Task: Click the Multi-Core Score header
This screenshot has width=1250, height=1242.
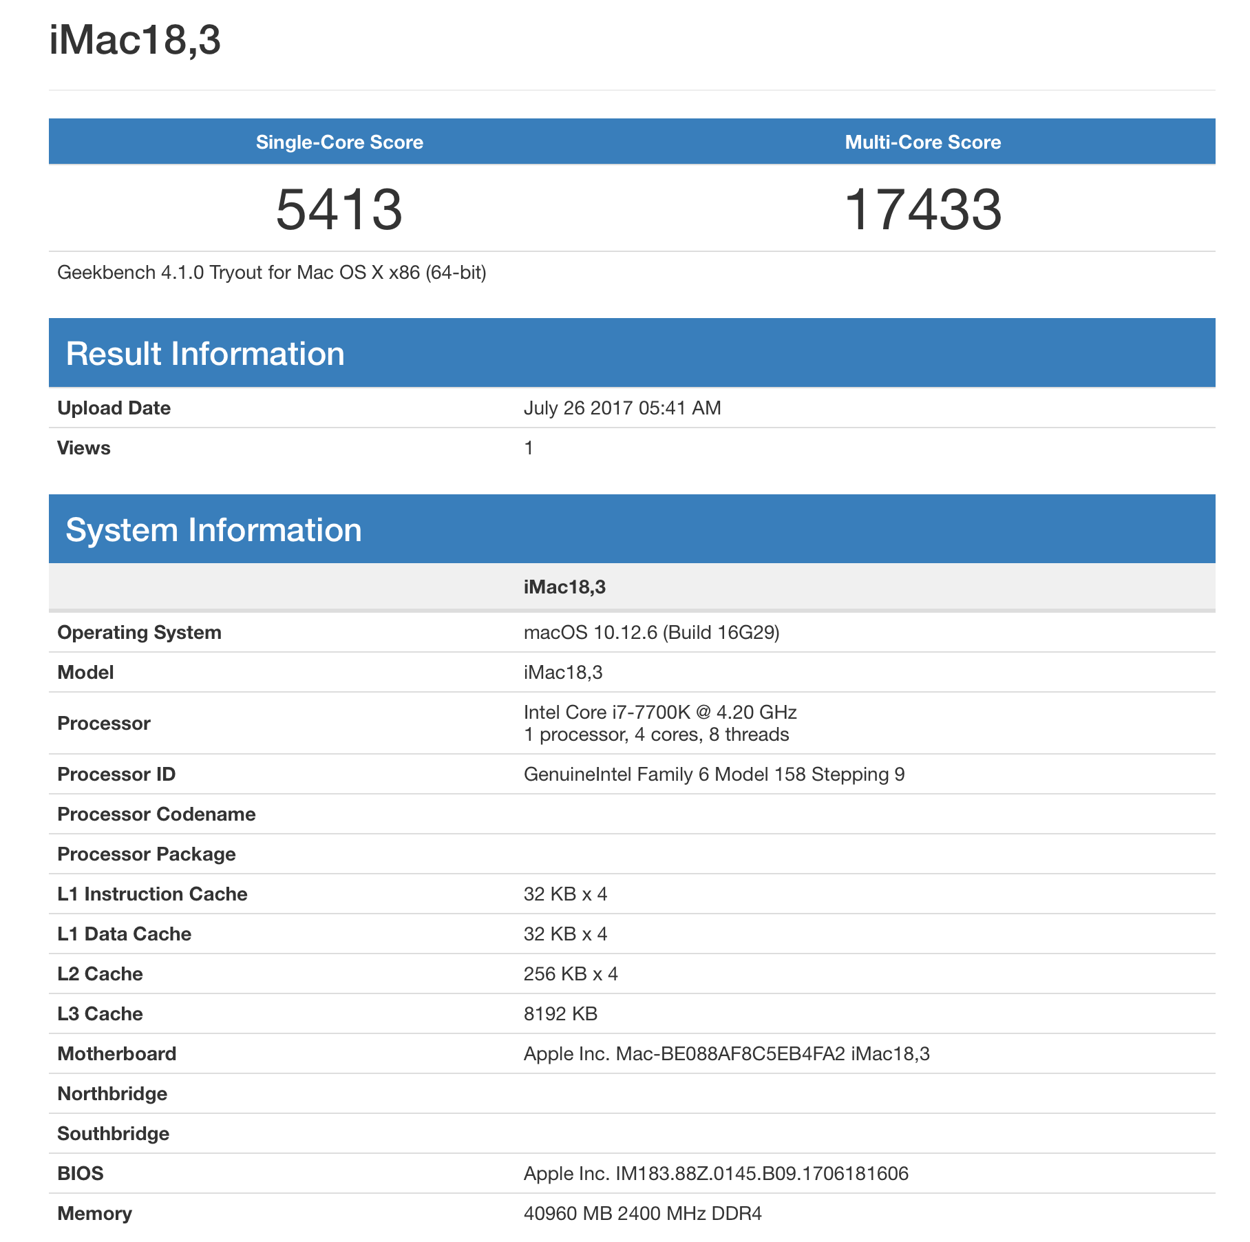Action: coord(923,142)
